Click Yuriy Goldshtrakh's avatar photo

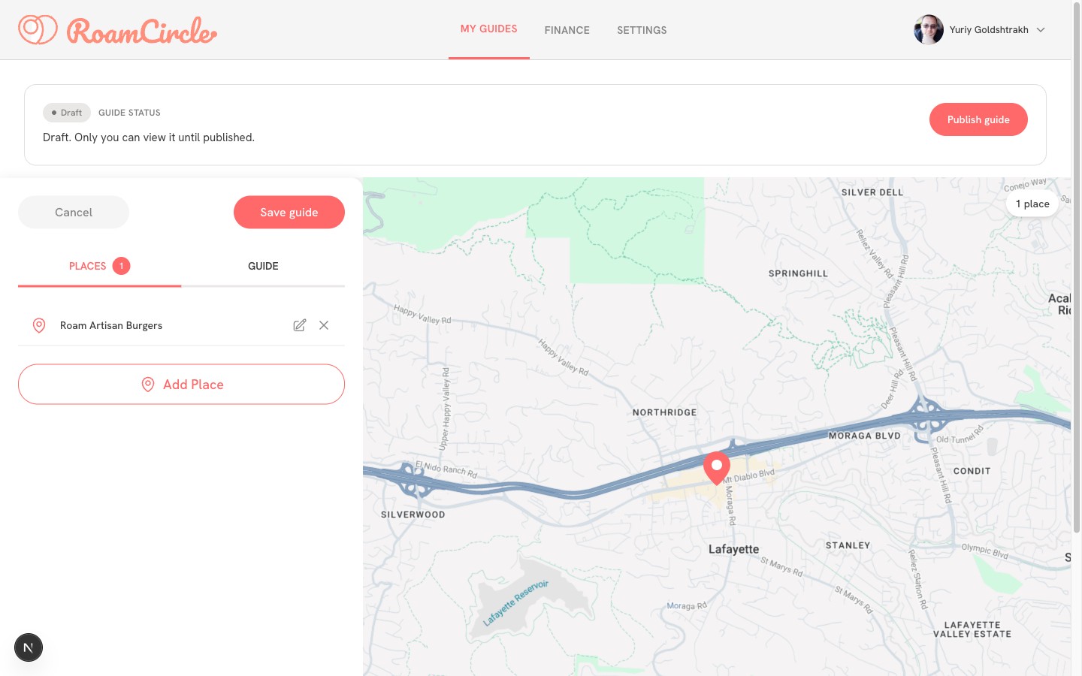[x=929, y=30]
